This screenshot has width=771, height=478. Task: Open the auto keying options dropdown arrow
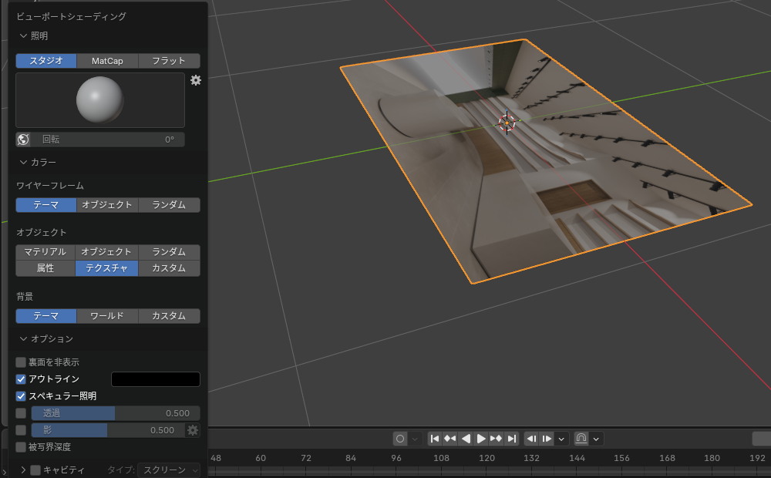415,439
